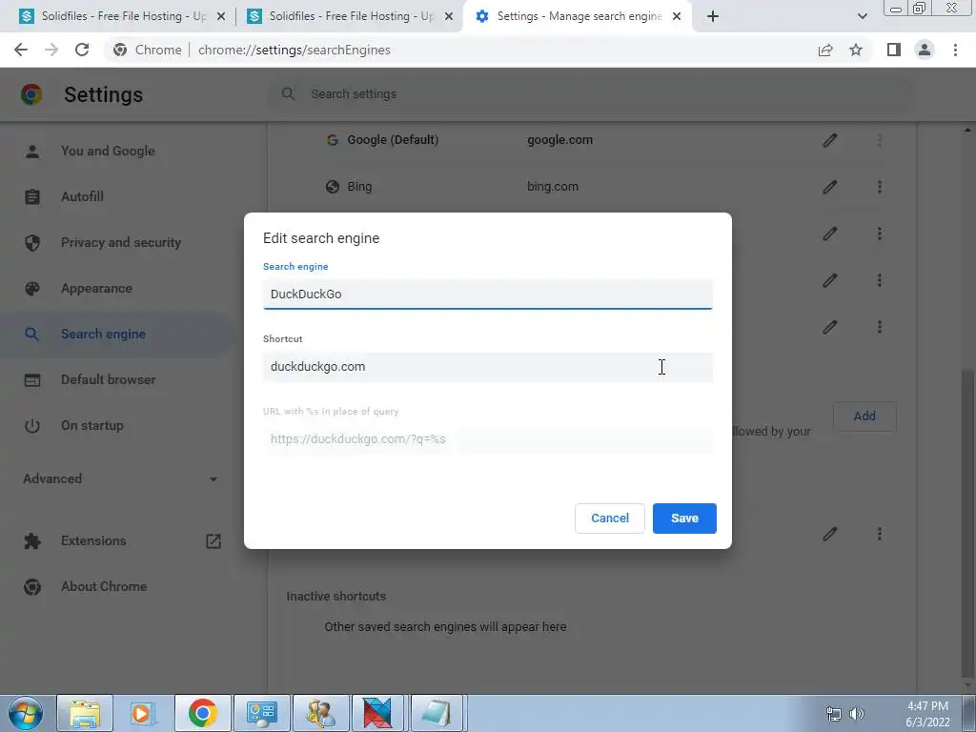Expand the Advanced settings section
Image resolution: width=976 pixels, height=732 pixels.
click(121, 478)
